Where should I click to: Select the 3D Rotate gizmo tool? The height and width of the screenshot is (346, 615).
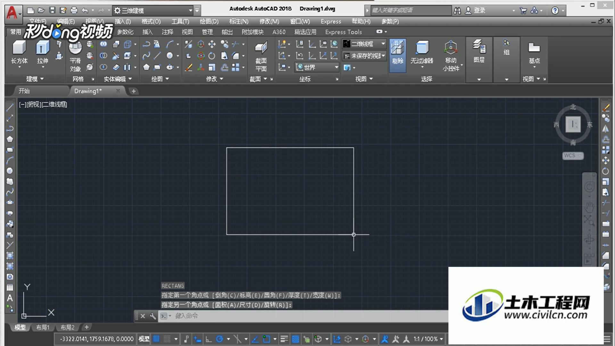point(201,56)
